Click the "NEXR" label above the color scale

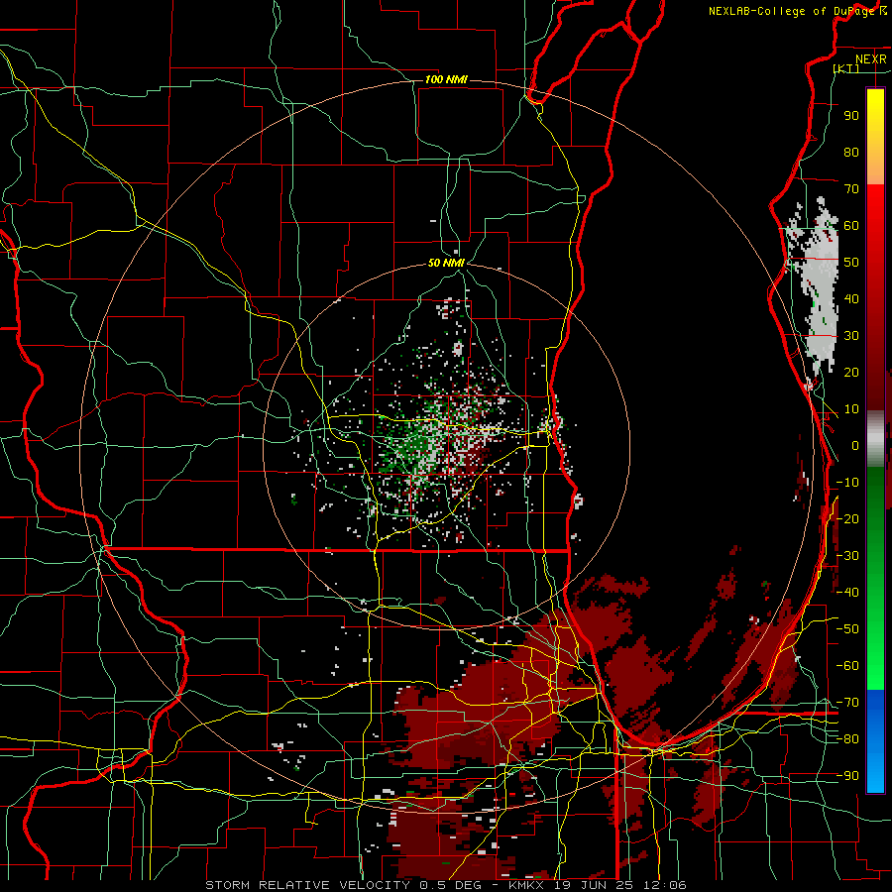[x=870, y=59]
